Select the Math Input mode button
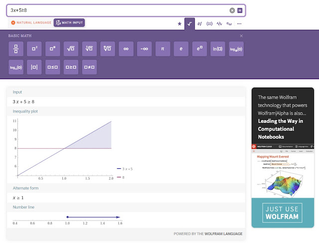Image resolution: width=319 pixels, height=243 pixels. point(69,22)
